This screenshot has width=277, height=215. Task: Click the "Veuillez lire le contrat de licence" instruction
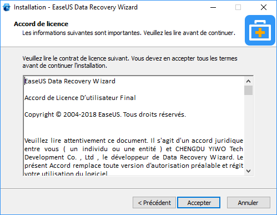[130, 62]
